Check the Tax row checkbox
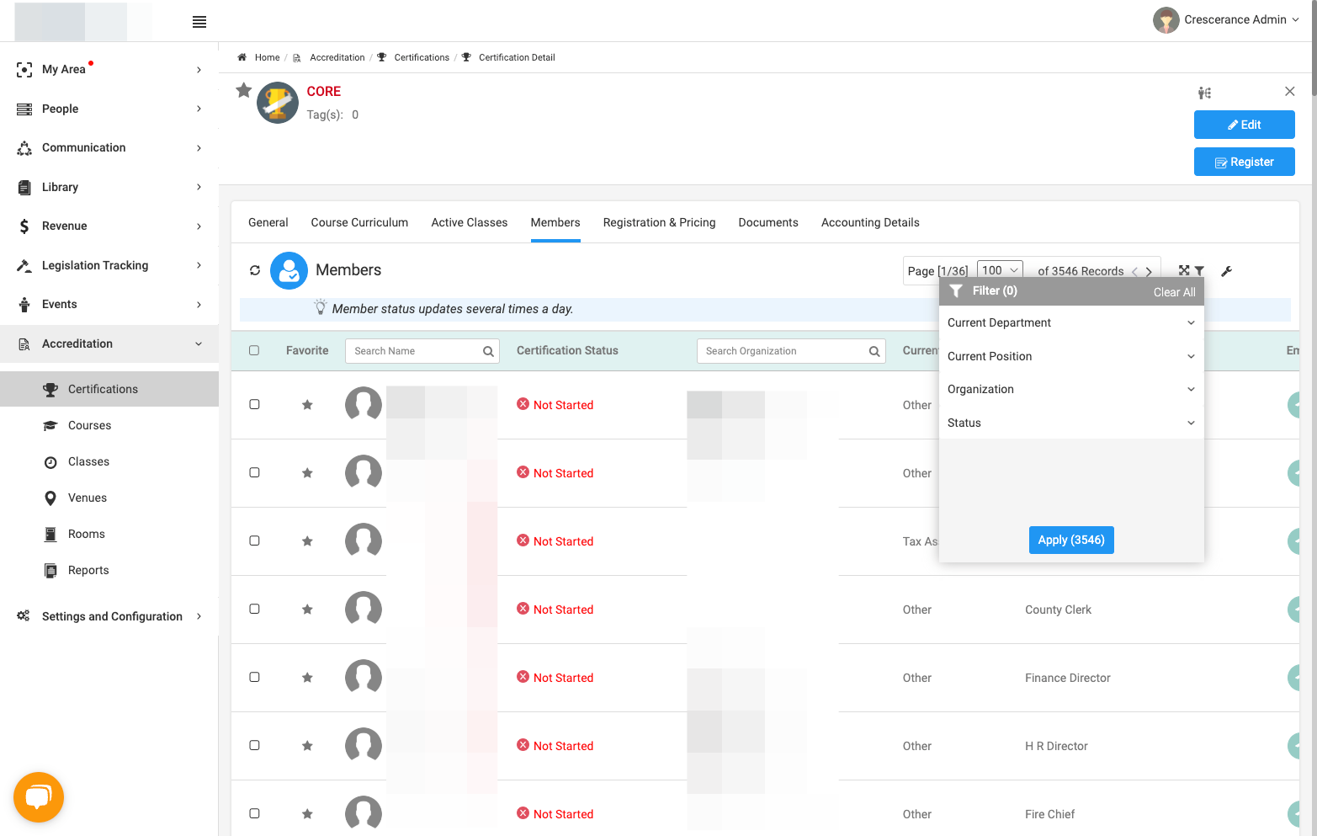The width and height of the screenshot is (1317, 836). pos(254,540)
